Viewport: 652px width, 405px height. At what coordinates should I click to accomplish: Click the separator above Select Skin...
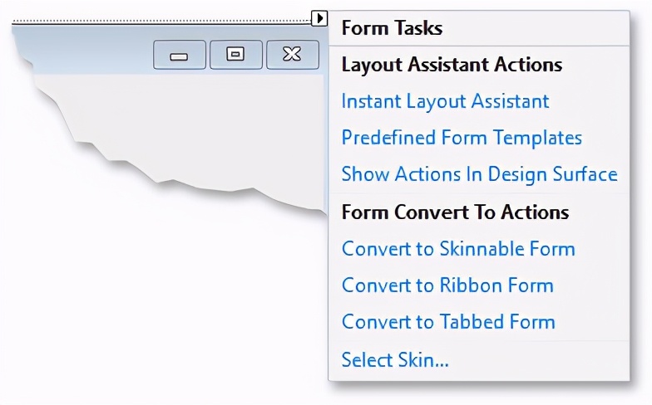[x=479, y=341]
